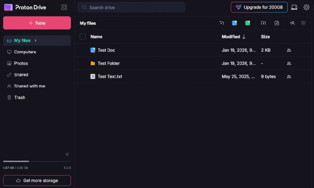314x188 pixels.
Task: Open My files in sidebar
Action: 37,41
